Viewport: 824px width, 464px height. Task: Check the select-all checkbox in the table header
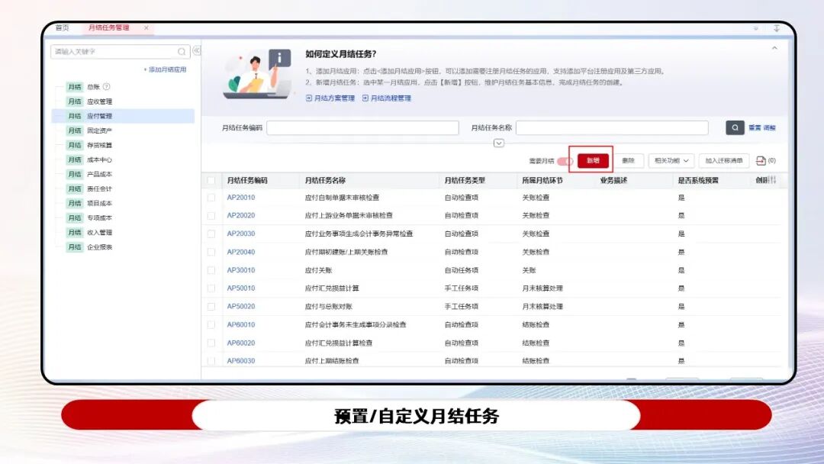(x=213, y=180)
